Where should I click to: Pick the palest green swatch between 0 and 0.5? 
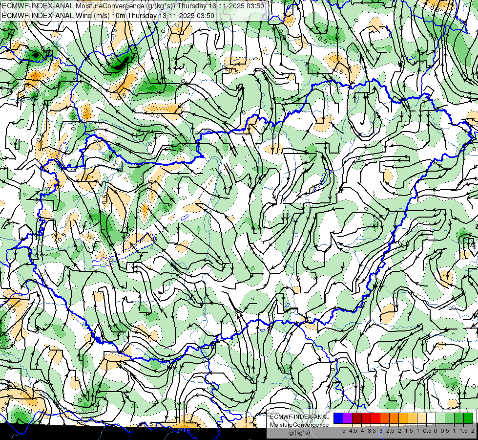point(440,418)
